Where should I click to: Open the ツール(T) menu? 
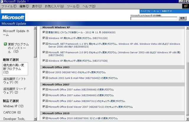(73, 6)
